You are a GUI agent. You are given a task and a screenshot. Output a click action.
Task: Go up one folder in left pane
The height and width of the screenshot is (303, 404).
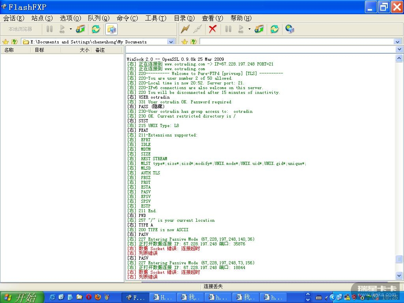(x=15, y=41)
